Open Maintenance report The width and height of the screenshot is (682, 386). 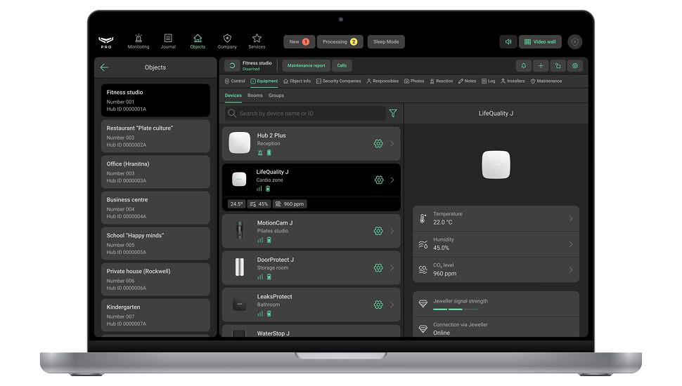pos(307,65)
